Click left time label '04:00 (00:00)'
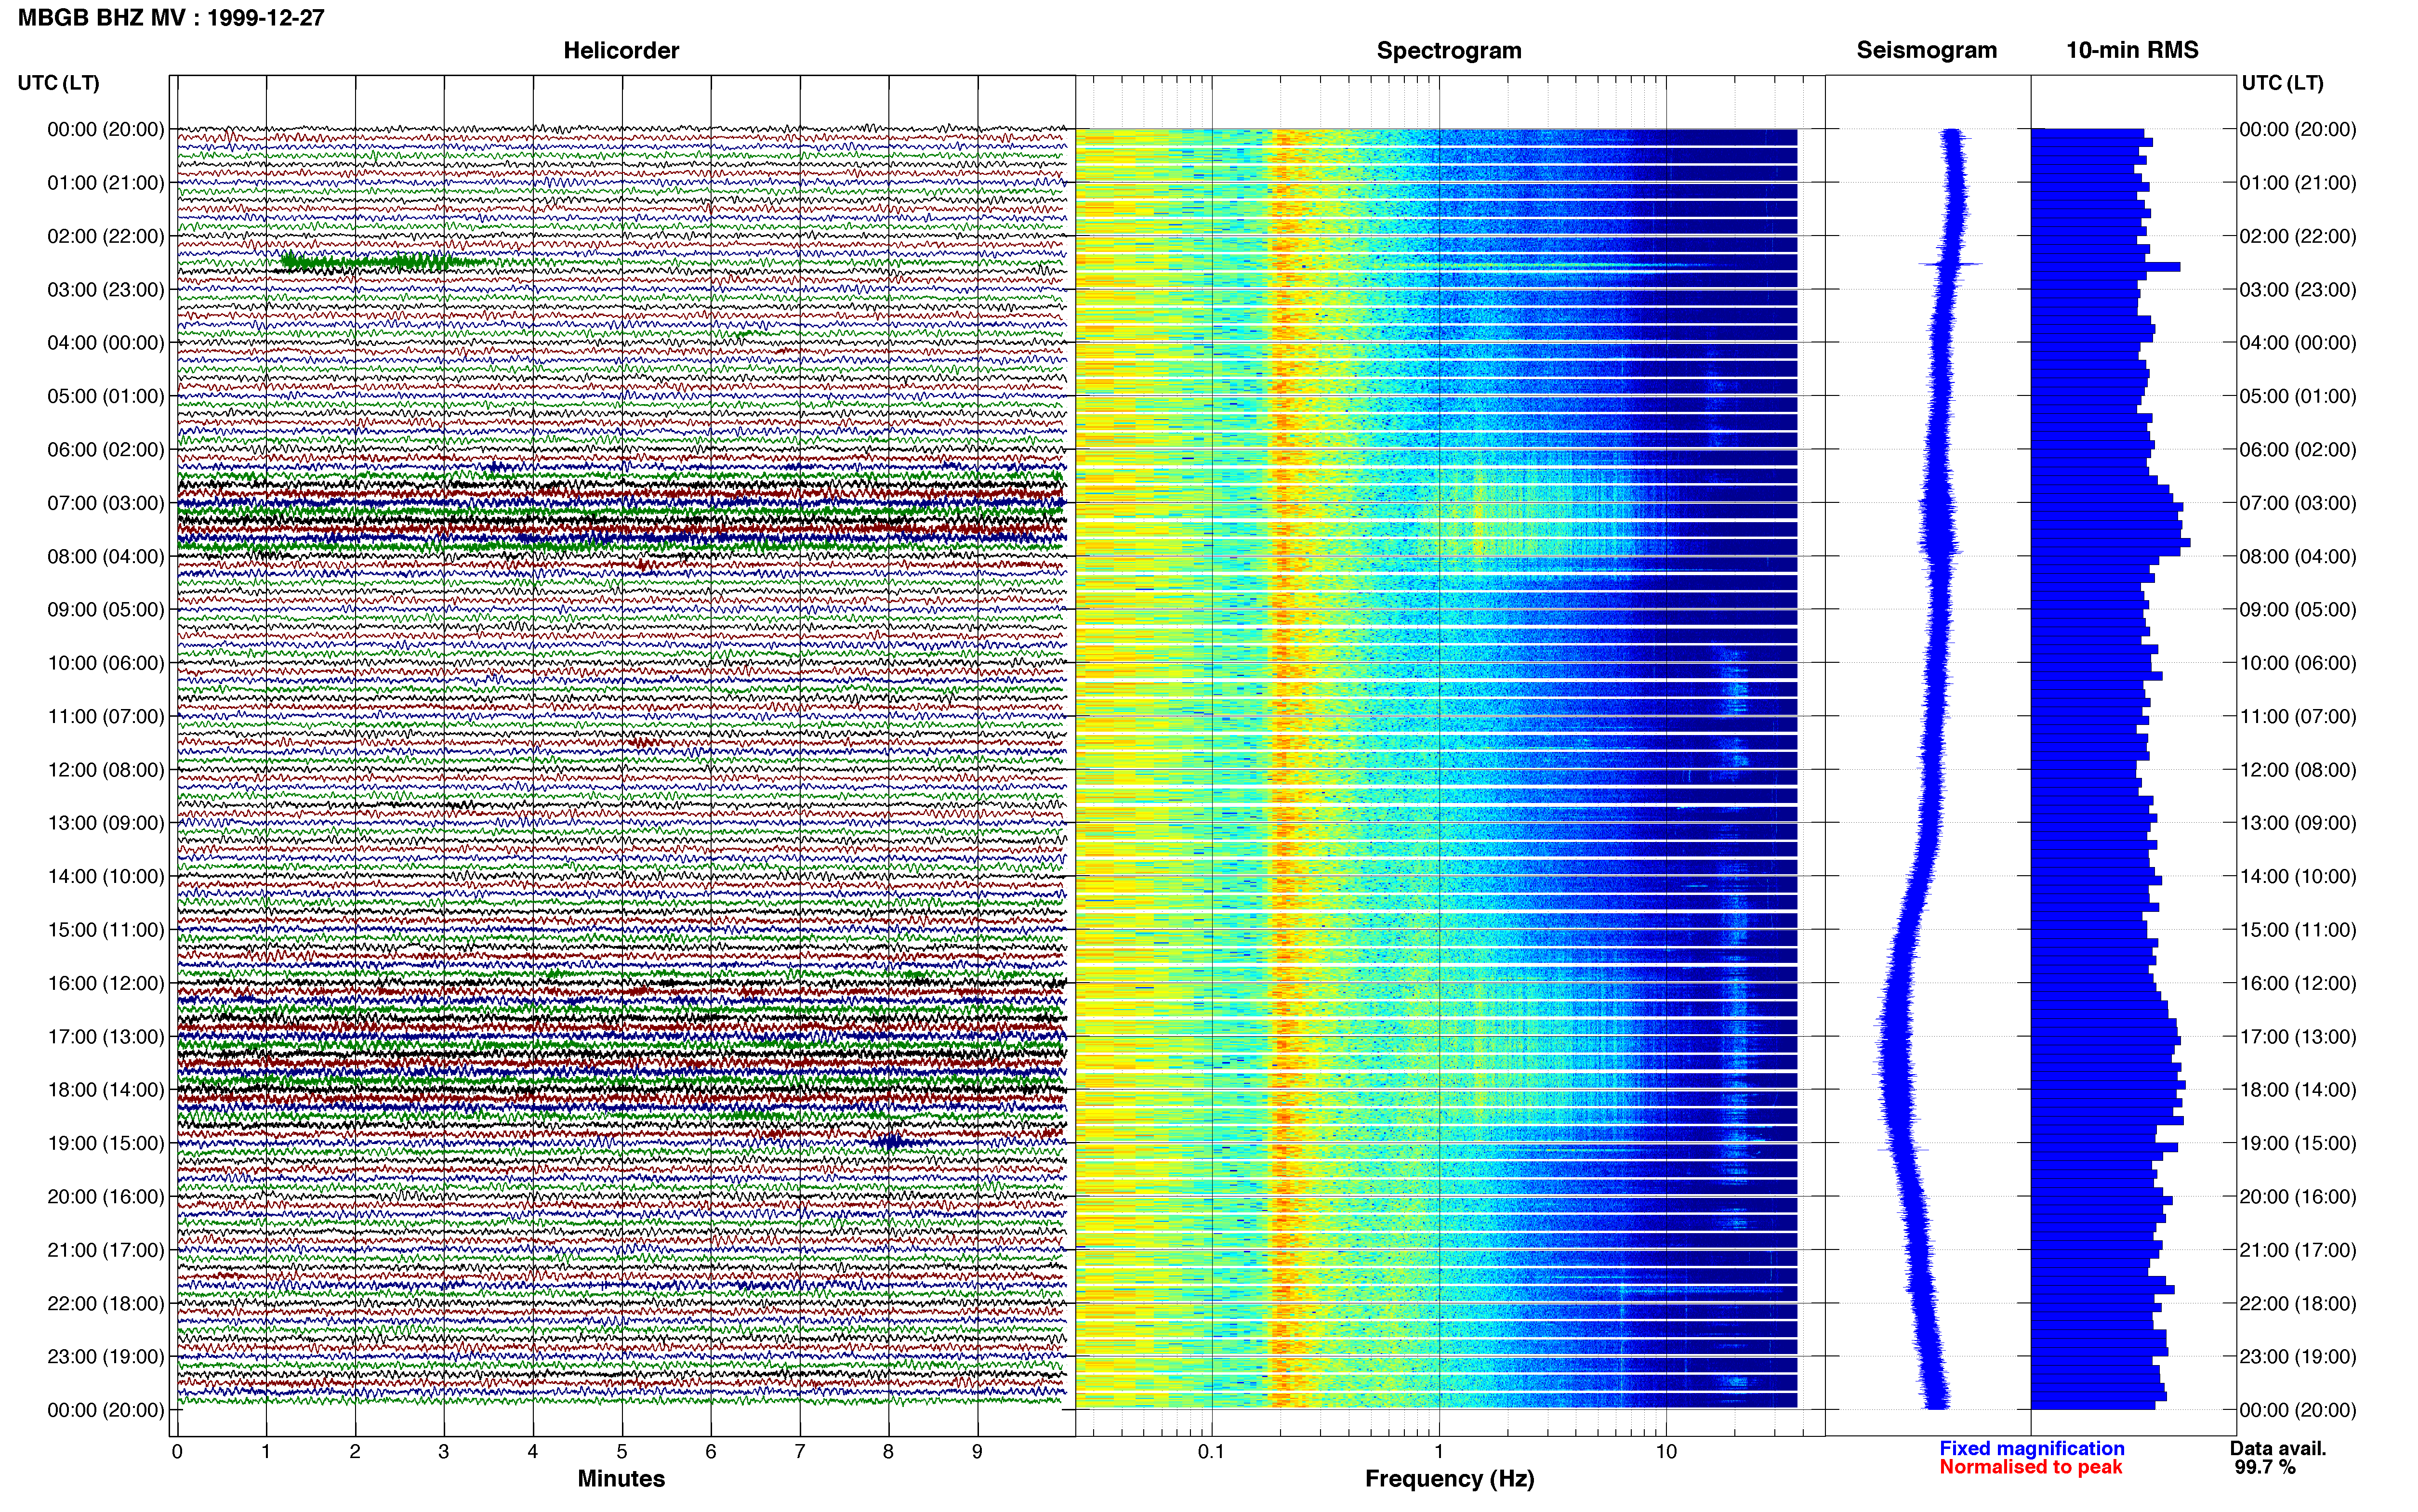This screenshot has height=1512, width=2418. click(106, 343)
